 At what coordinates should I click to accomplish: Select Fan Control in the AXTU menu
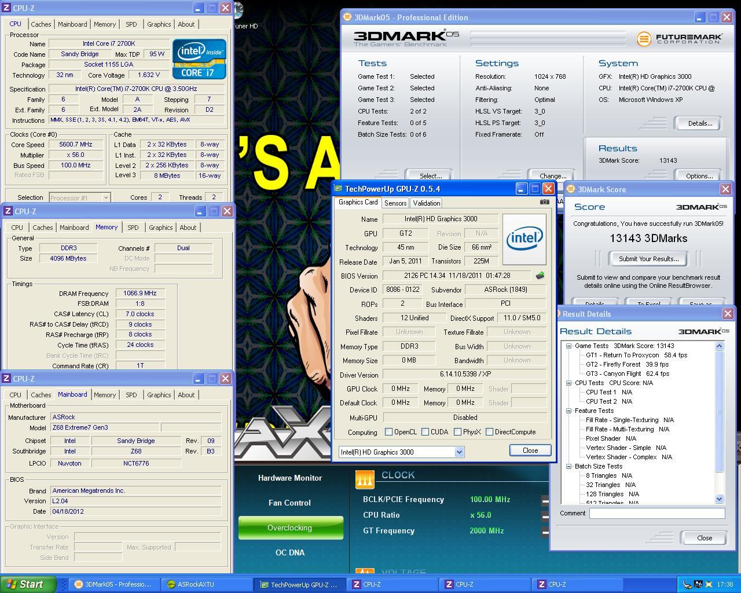(x=290, y=503)
